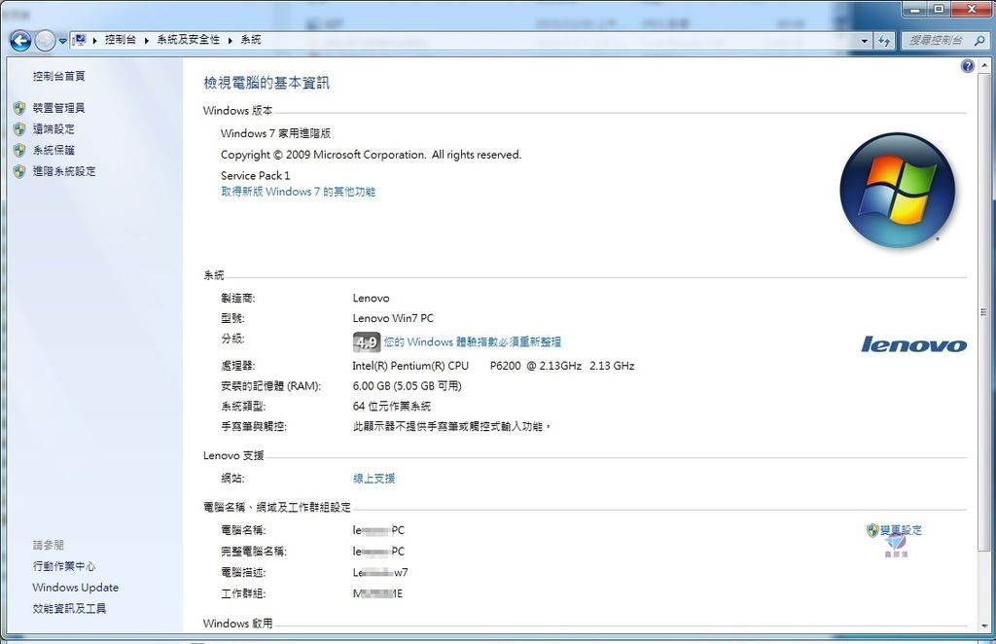Click the grayed Forward arrow button
The width and height of the screenshot is (996, 644).
(45, 41)
